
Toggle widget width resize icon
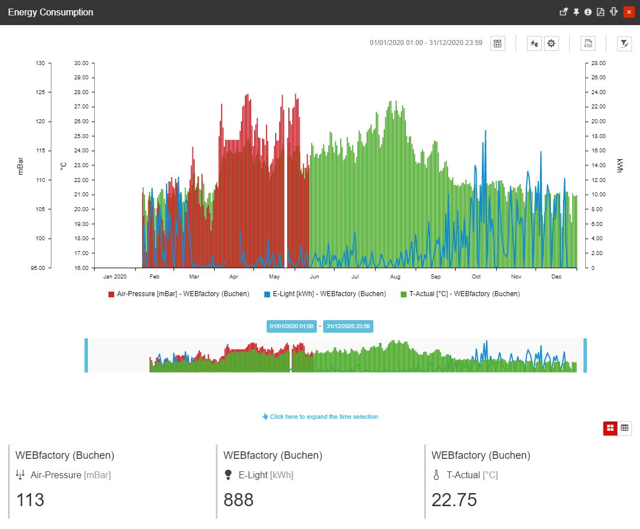click(614, 12)
